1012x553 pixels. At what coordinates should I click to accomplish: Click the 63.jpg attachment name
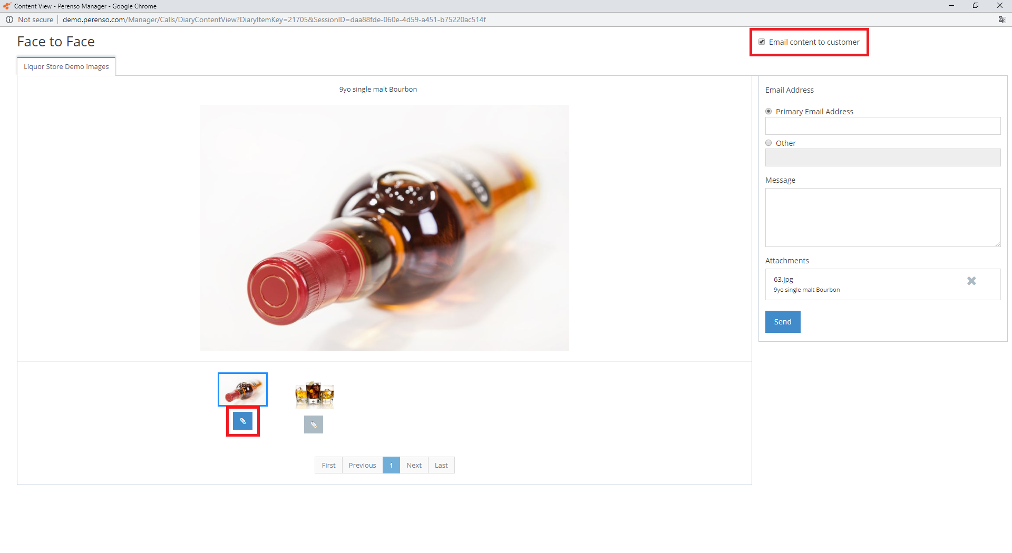pos(783,279)
